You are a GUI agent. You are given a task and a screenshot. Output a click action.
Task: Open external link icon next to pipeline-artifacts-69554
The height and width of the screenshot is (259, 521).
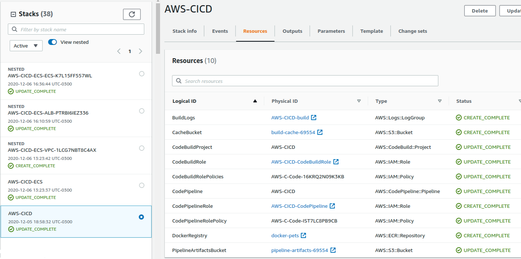coord(333,250)
